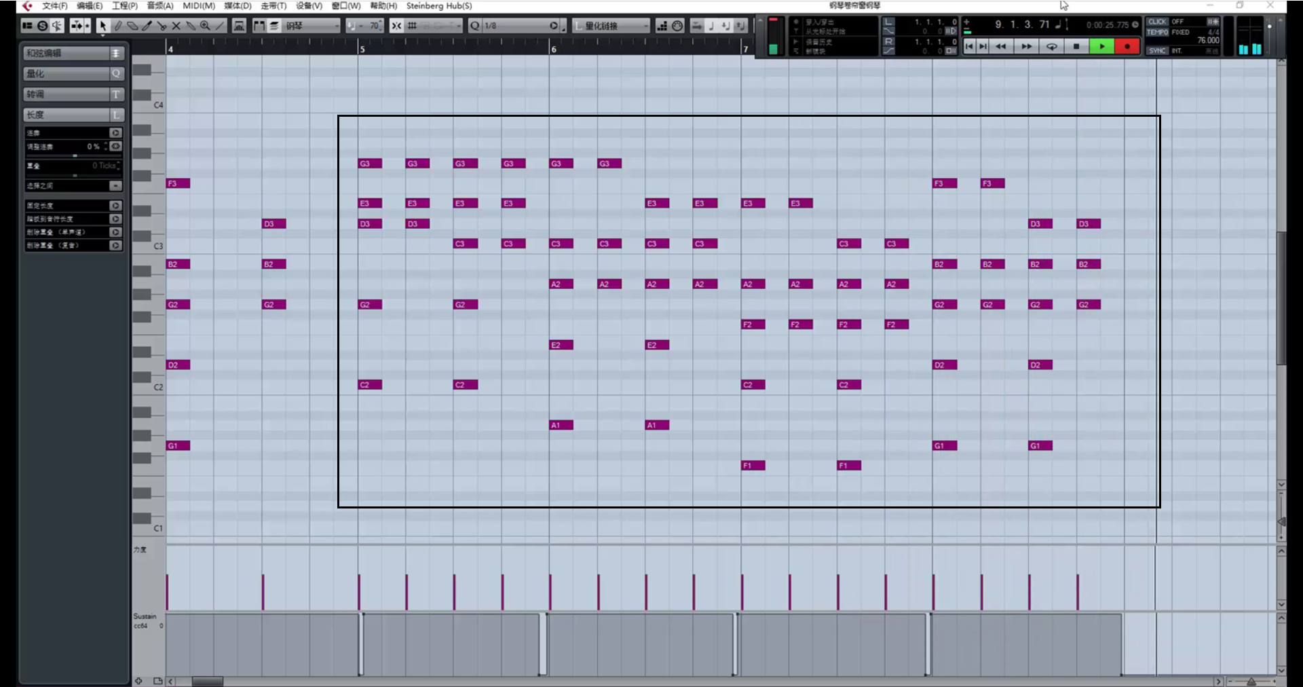Screen dimensions: 1303x687
Task: Toggle Snap to Zero Crossing icon
Action: 396,26
